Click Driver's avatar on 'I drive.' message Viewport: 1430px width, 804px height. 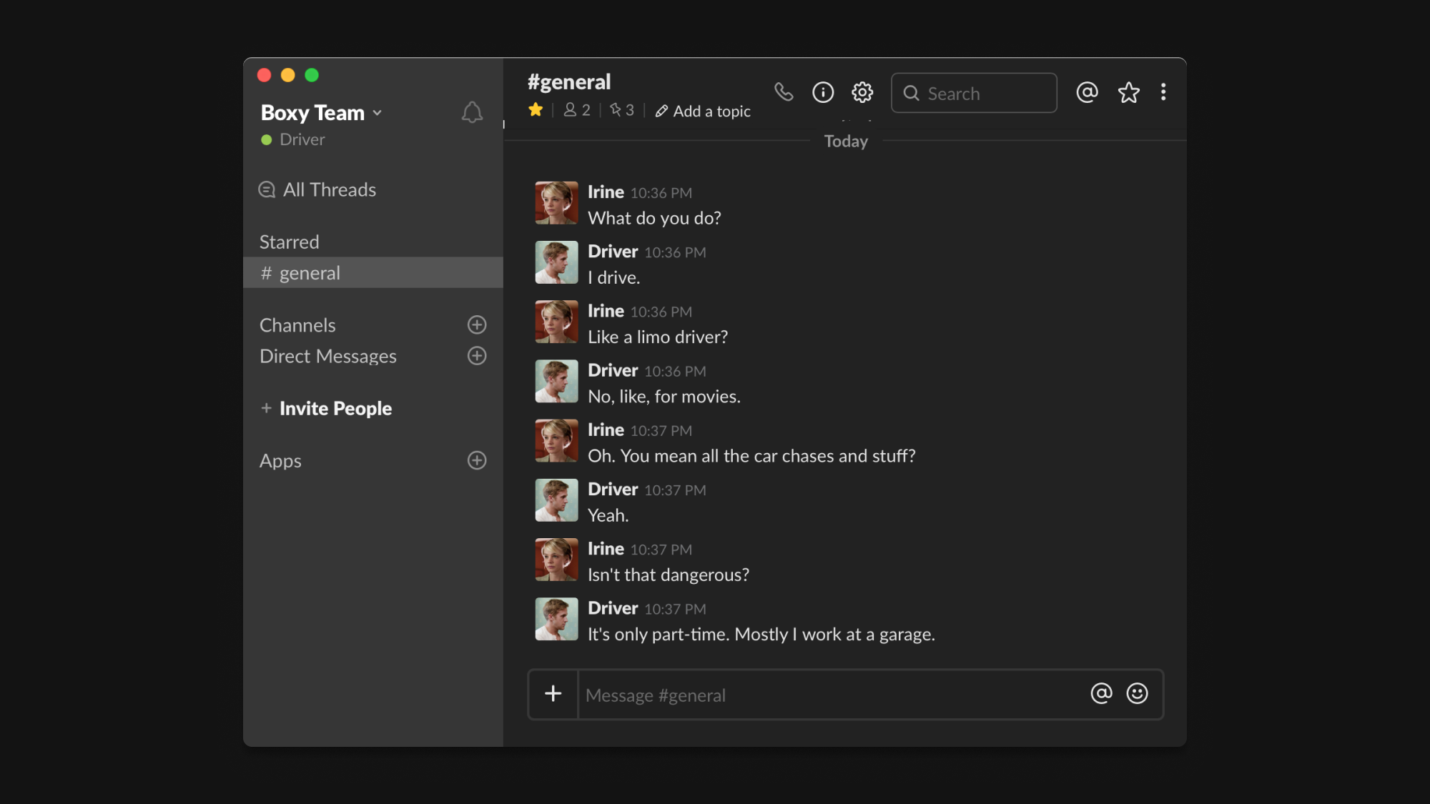(556, 262)
